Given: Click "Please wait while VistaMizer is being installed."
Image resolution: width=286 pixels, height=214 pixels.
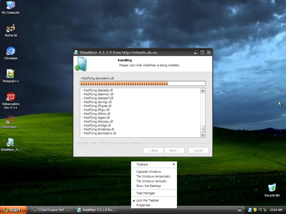Looking at the screenshot, I should 150,65.
